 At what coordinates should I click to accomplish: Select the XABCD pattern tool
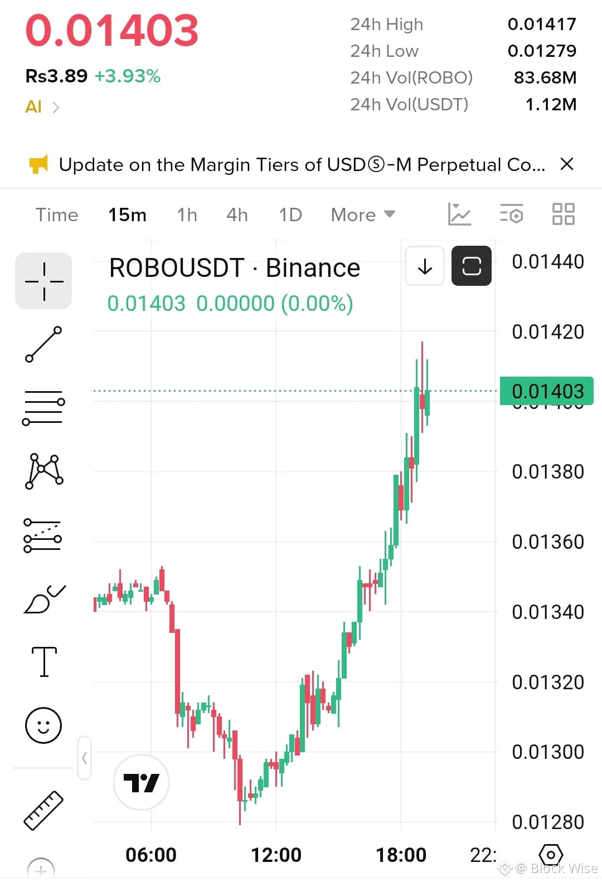point(44,471)
